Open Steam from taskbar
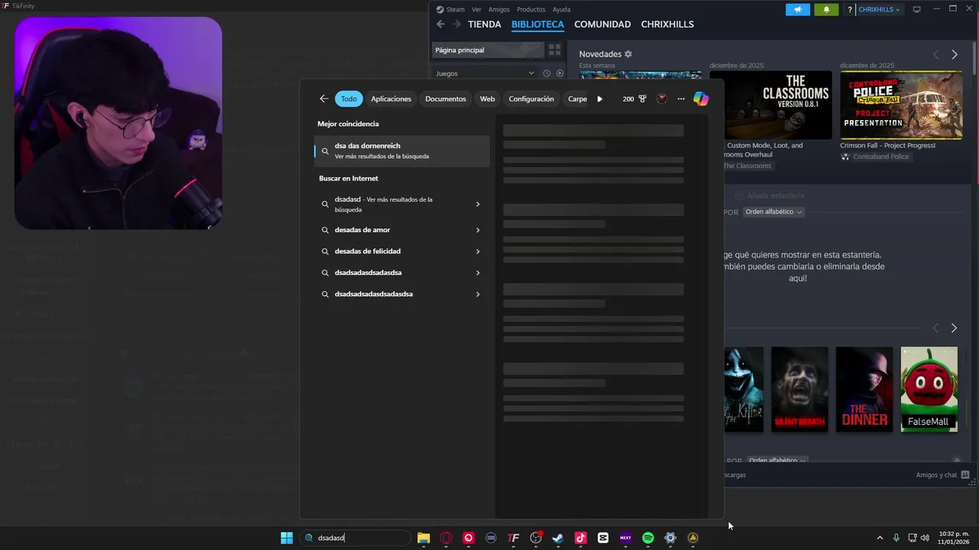Image resolution: width=979 pixels, height=550 pixels. (558, 538)
